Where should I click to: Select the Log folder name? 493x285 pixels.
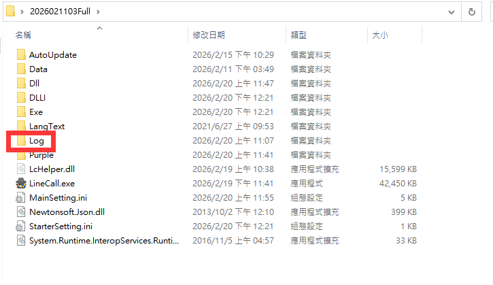[x=37, y=141]
